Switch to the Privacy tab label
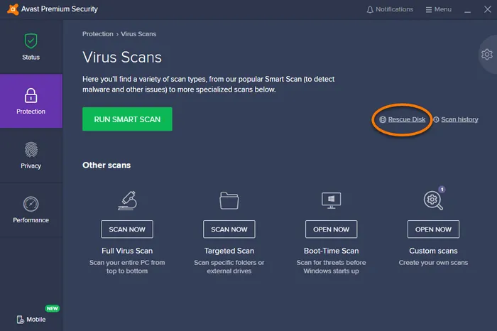The width and height of the screenshot is (497, 331). click(31, 165)
